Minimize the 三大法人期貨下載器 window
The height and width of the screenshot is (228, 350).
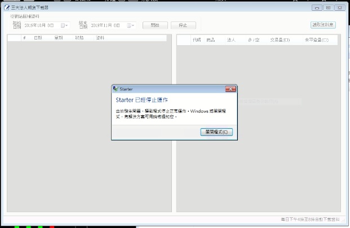click(317, 8)
